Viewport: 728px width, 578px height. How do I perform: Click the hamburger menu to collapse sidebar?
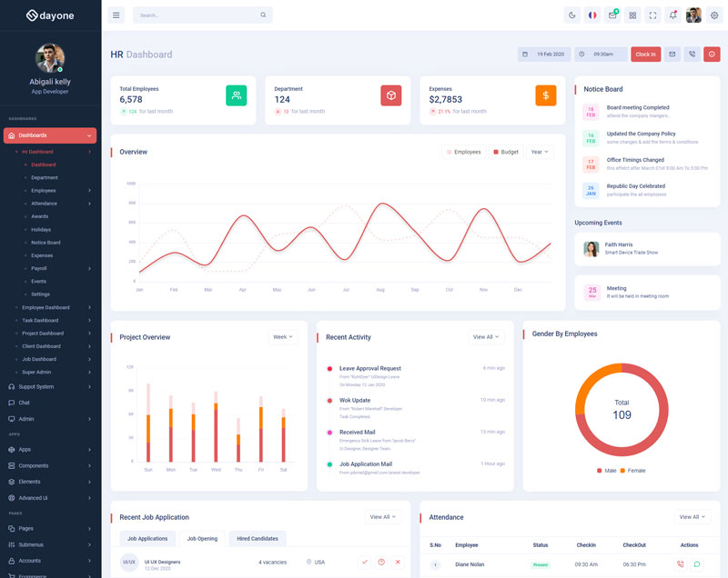coord(116,15)
